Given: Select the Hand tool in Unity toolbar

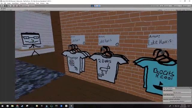Looking at the screenshot, I should pyautogui.click(x=2, y=6).
